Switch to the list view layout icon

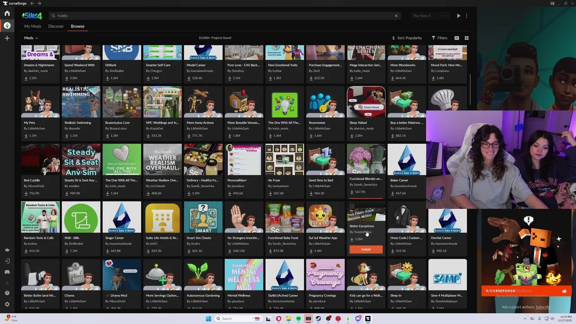pyautogui.click(x=457, y=38)
